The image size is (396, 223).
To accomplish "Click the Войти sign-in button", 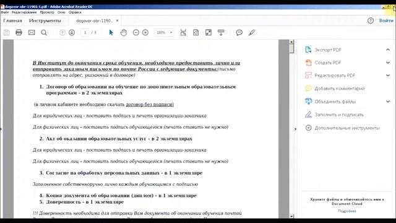I will 386,20.
